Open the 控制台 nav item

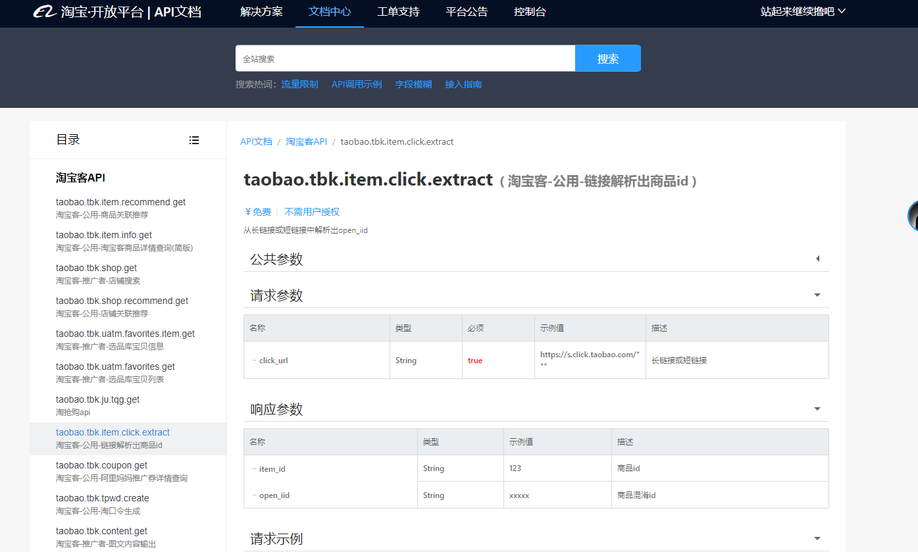tap(530, 12)
